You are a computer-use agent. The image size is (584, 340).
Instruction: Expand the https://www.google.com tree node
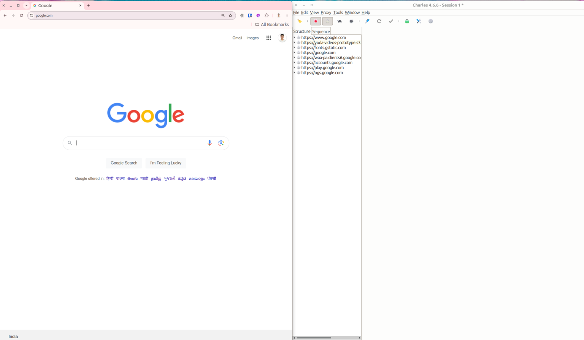click(294, 37)
